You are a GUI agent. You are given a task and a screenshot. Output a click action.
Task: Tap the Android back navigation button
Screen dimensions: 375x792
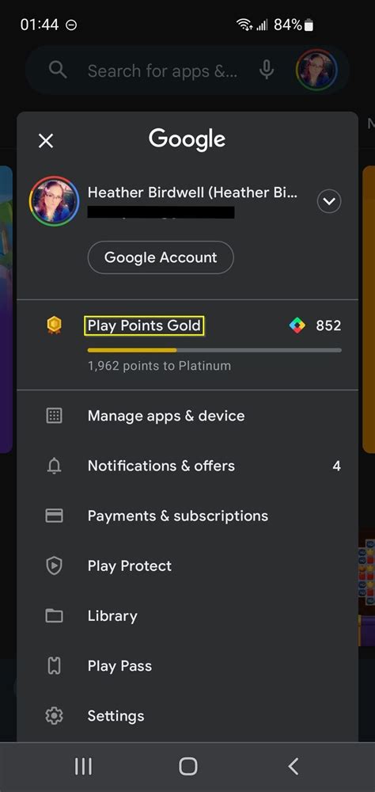(x=294, y=766)
